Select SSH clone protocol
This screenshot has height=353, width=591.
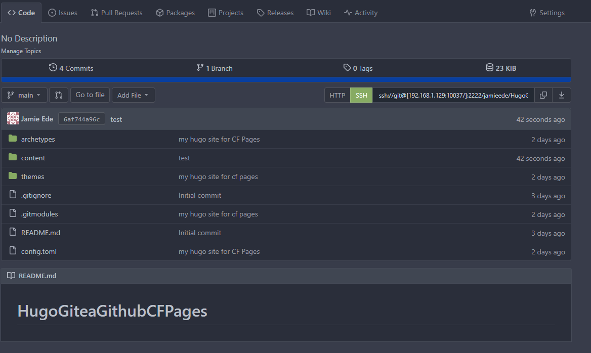pos(361,95)
